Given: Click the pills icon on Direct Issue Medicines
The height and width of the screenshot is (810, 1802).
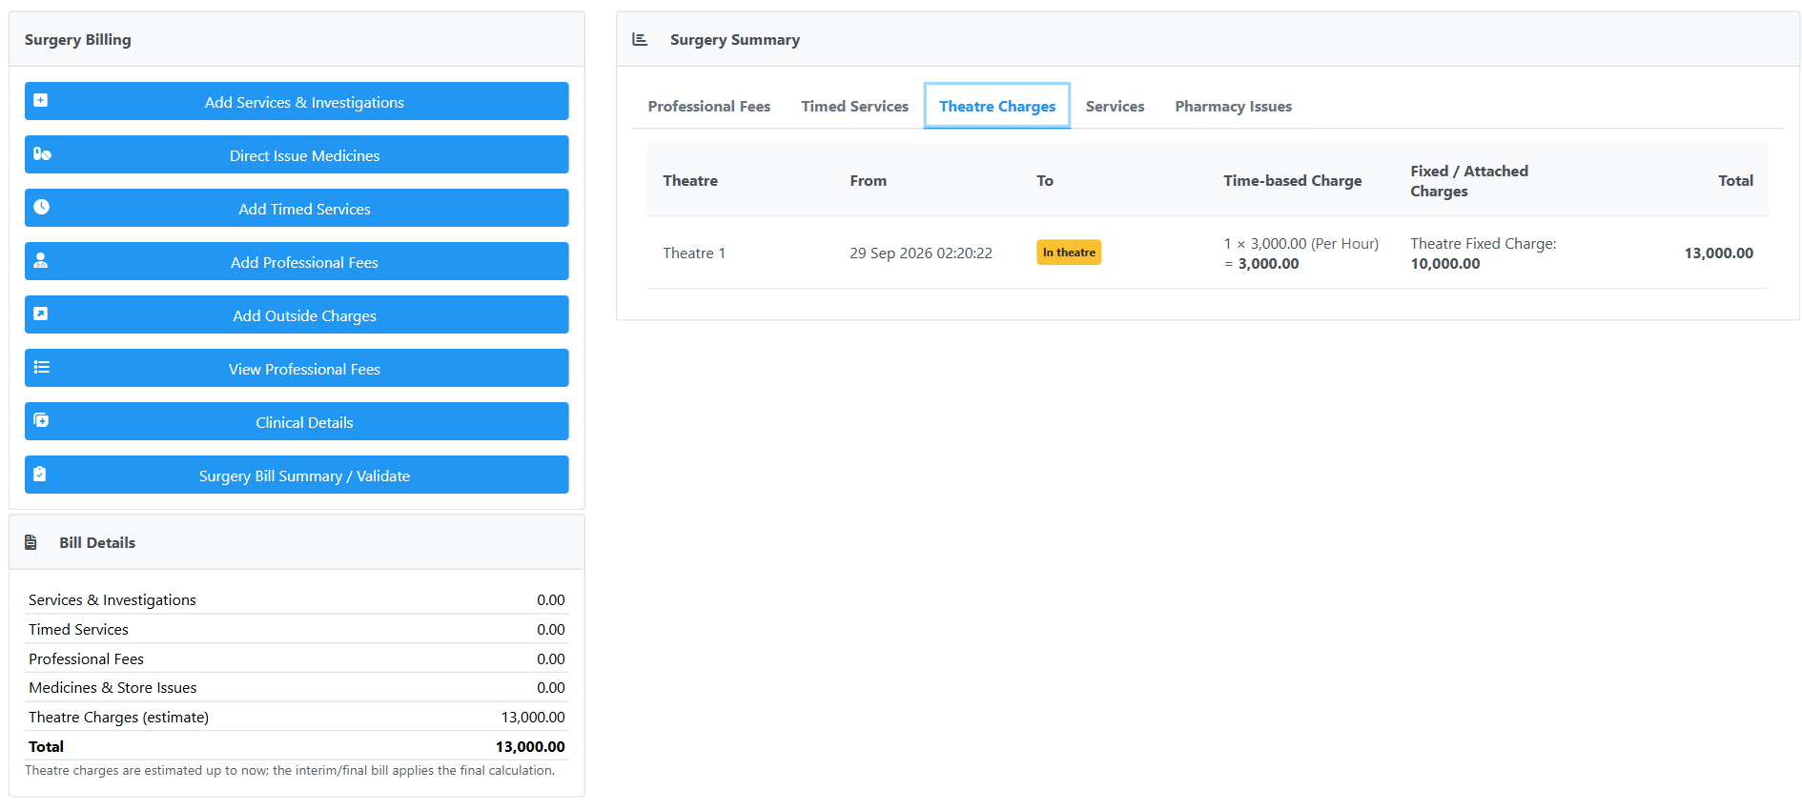Looking at the screenshot, I should pos(42,153).
